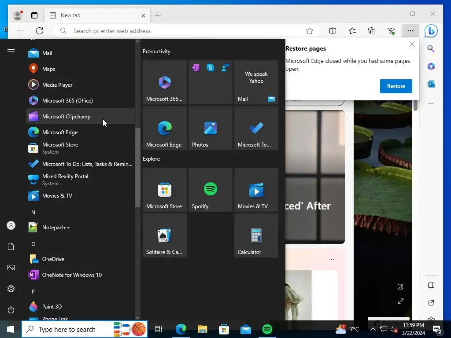Open the Mail live tile
This screenshot has width=451, height=338.
pyautogui.click(x=256, y=82)
